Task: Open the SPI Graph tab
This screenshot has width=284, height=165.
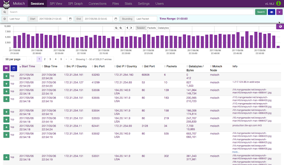Action: (75, 4)
